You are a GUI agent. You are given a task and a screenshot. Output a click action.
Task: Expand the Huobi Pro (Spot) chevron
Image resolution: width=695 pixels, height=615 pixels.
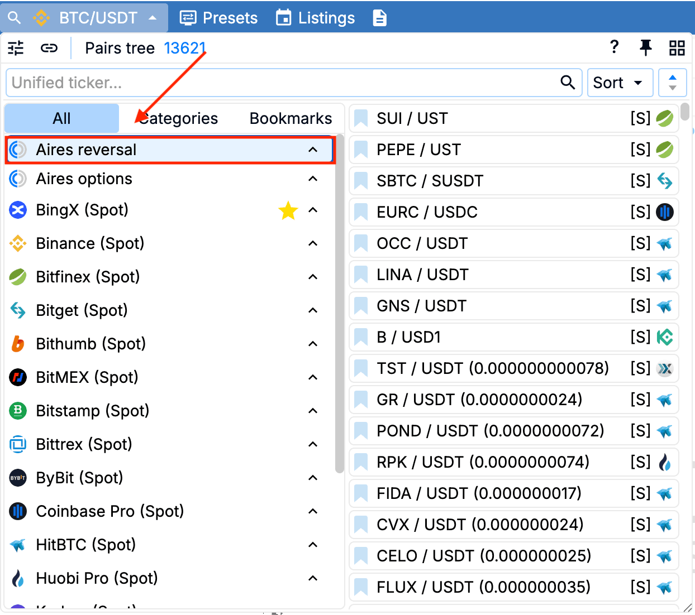click(x=313, y=578)
